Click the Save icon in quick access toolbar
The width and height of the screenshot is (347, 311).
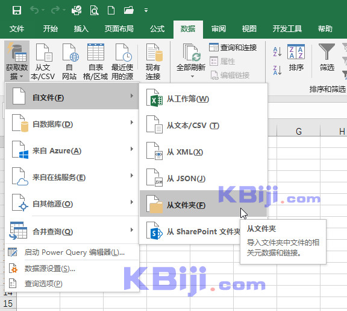coord(17,10)
